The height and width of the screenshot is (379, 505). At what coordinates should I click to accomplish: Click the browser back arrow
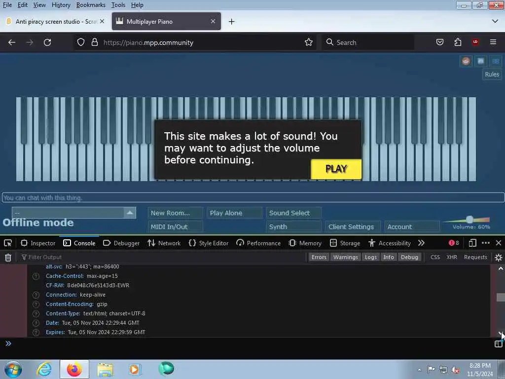click(x=12, y=42)
